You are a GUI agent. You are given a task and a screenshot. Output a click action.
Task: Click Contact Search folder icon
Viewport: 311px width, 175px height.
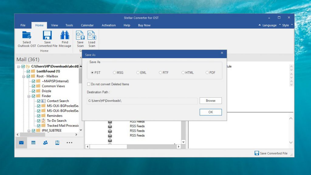pos(44,101)
